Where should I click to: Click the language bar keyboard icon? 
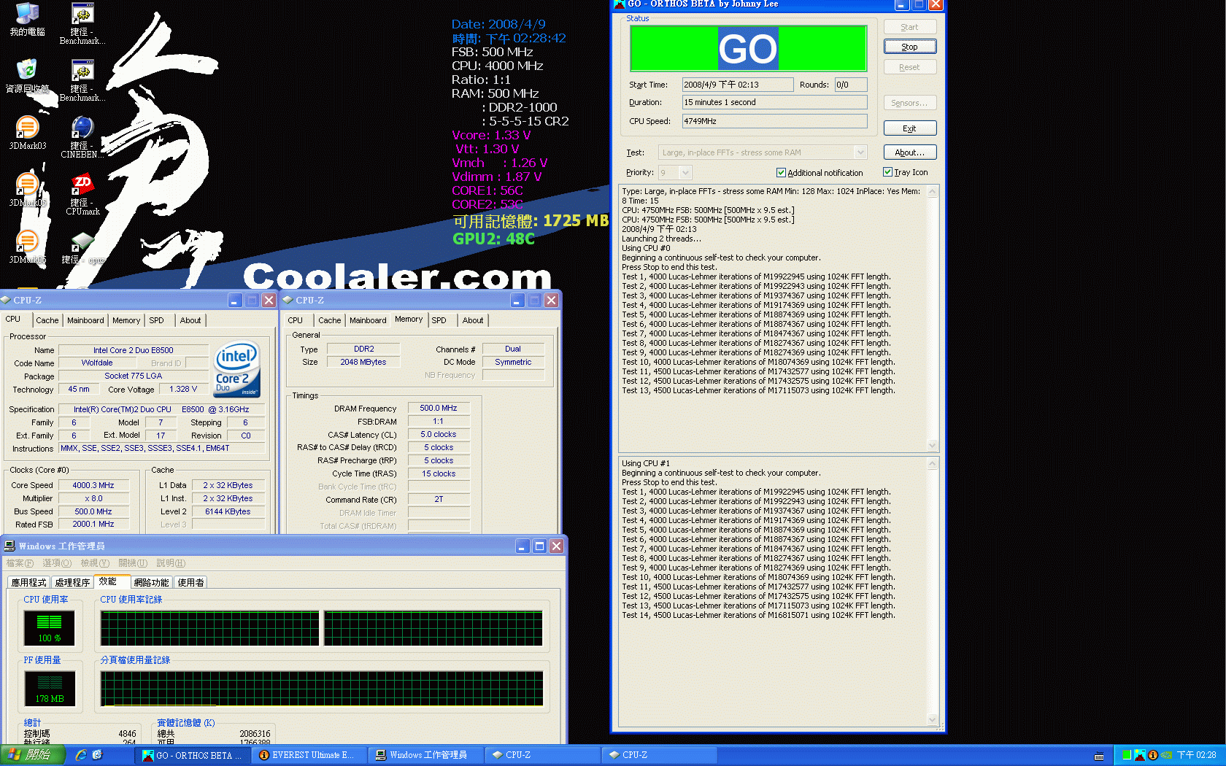coord(1099,756)
